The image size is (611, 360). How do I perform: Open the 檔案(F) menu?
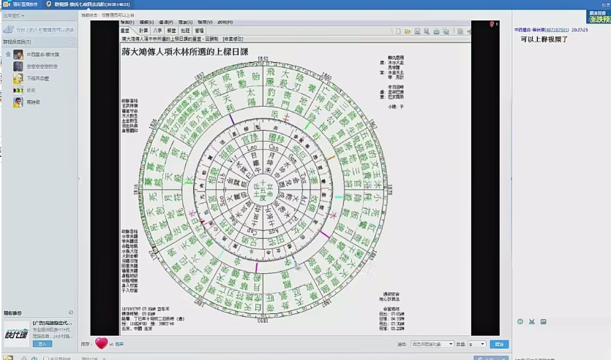tap(127, 23)
